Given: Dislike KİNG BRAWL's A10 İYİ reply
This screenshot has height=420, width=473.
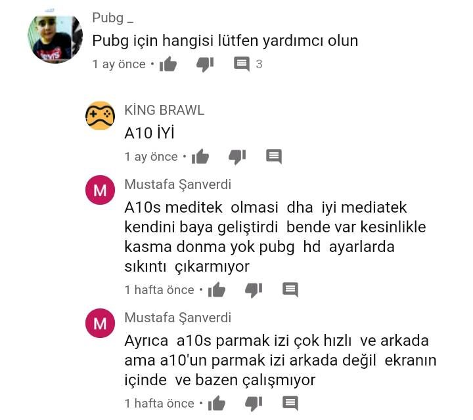Looking at the screenshot, I should tap(237, 157).
